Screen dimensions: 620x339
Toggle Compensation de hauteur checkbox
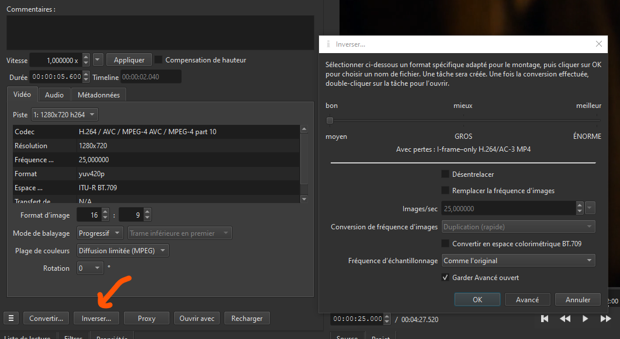158,60
